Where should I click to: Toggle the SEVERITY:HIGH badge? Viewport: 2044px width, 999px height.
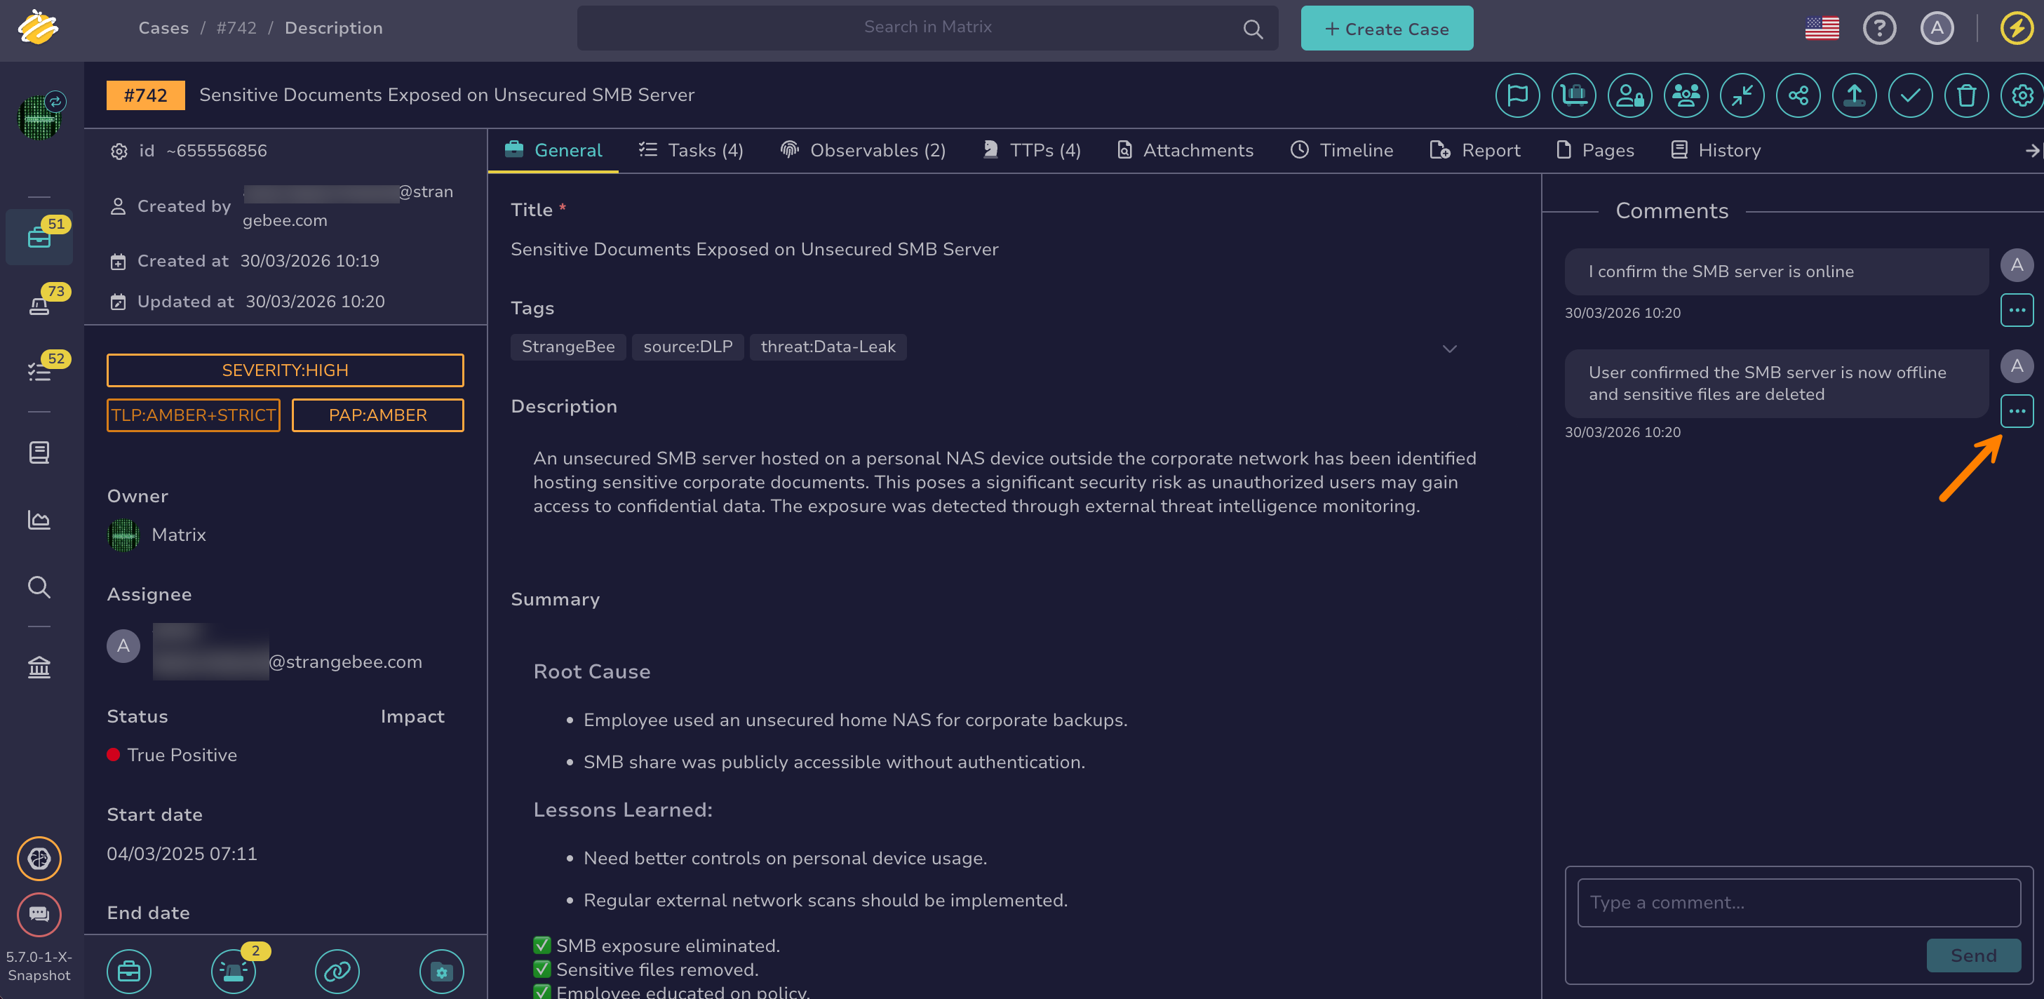pyautogui.click(x=285, y=370)
